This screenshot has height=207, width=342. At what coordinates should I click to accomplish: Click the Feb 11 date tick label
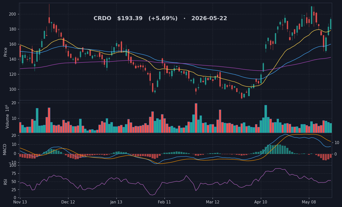(165, 202)
